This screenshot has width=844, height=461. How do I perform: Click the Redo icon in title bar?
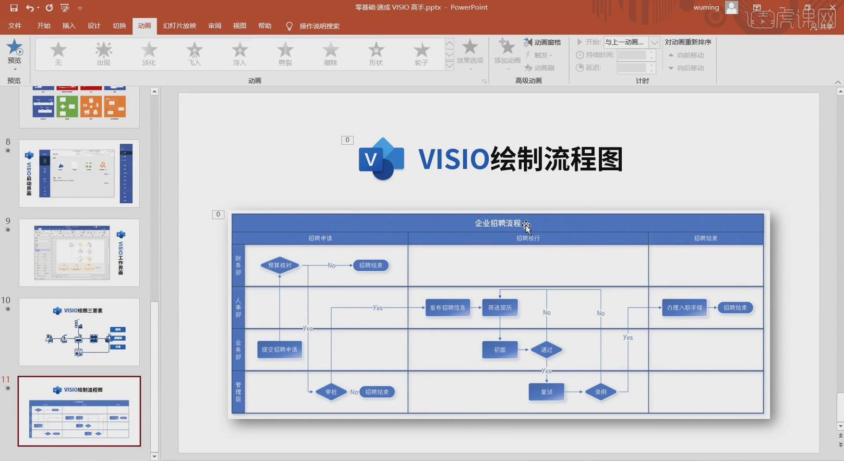coord(49,8)
